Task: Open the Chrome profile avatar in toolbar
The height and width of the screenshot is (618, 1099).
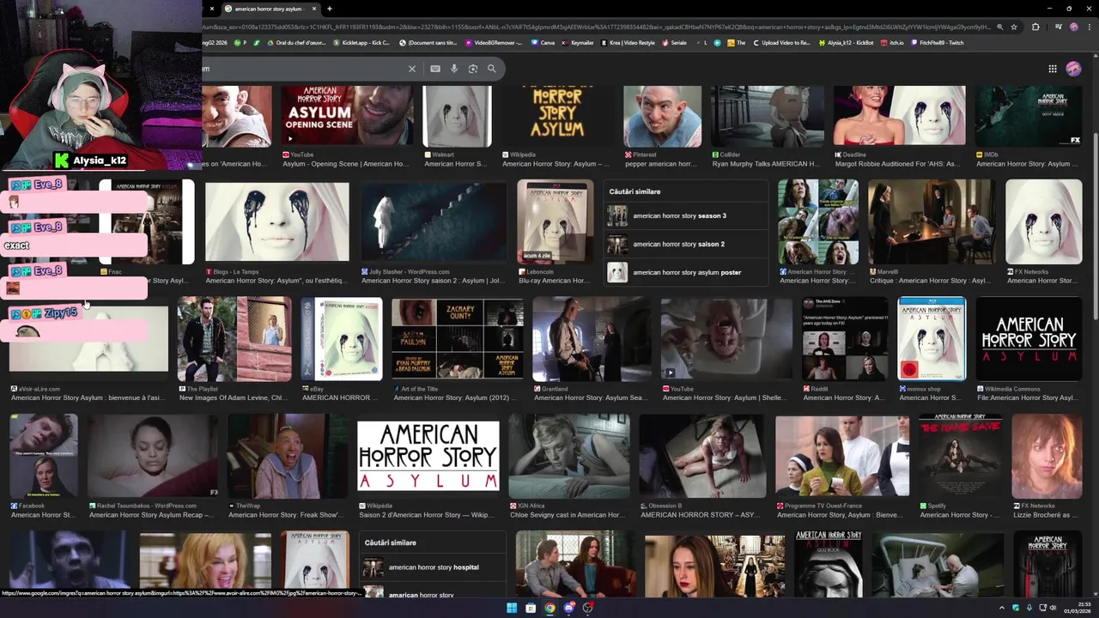Action: [1073, 27]
